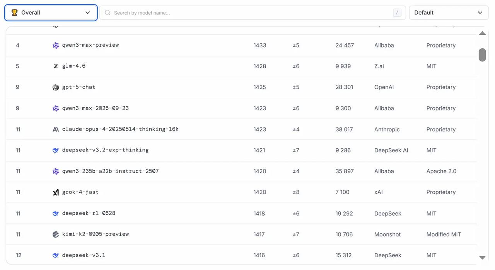Click the DeepSeek whale icon beside deepseek-v3.2-exp-thinking
Screen dimensions: 495x270
tap(56, 150)
